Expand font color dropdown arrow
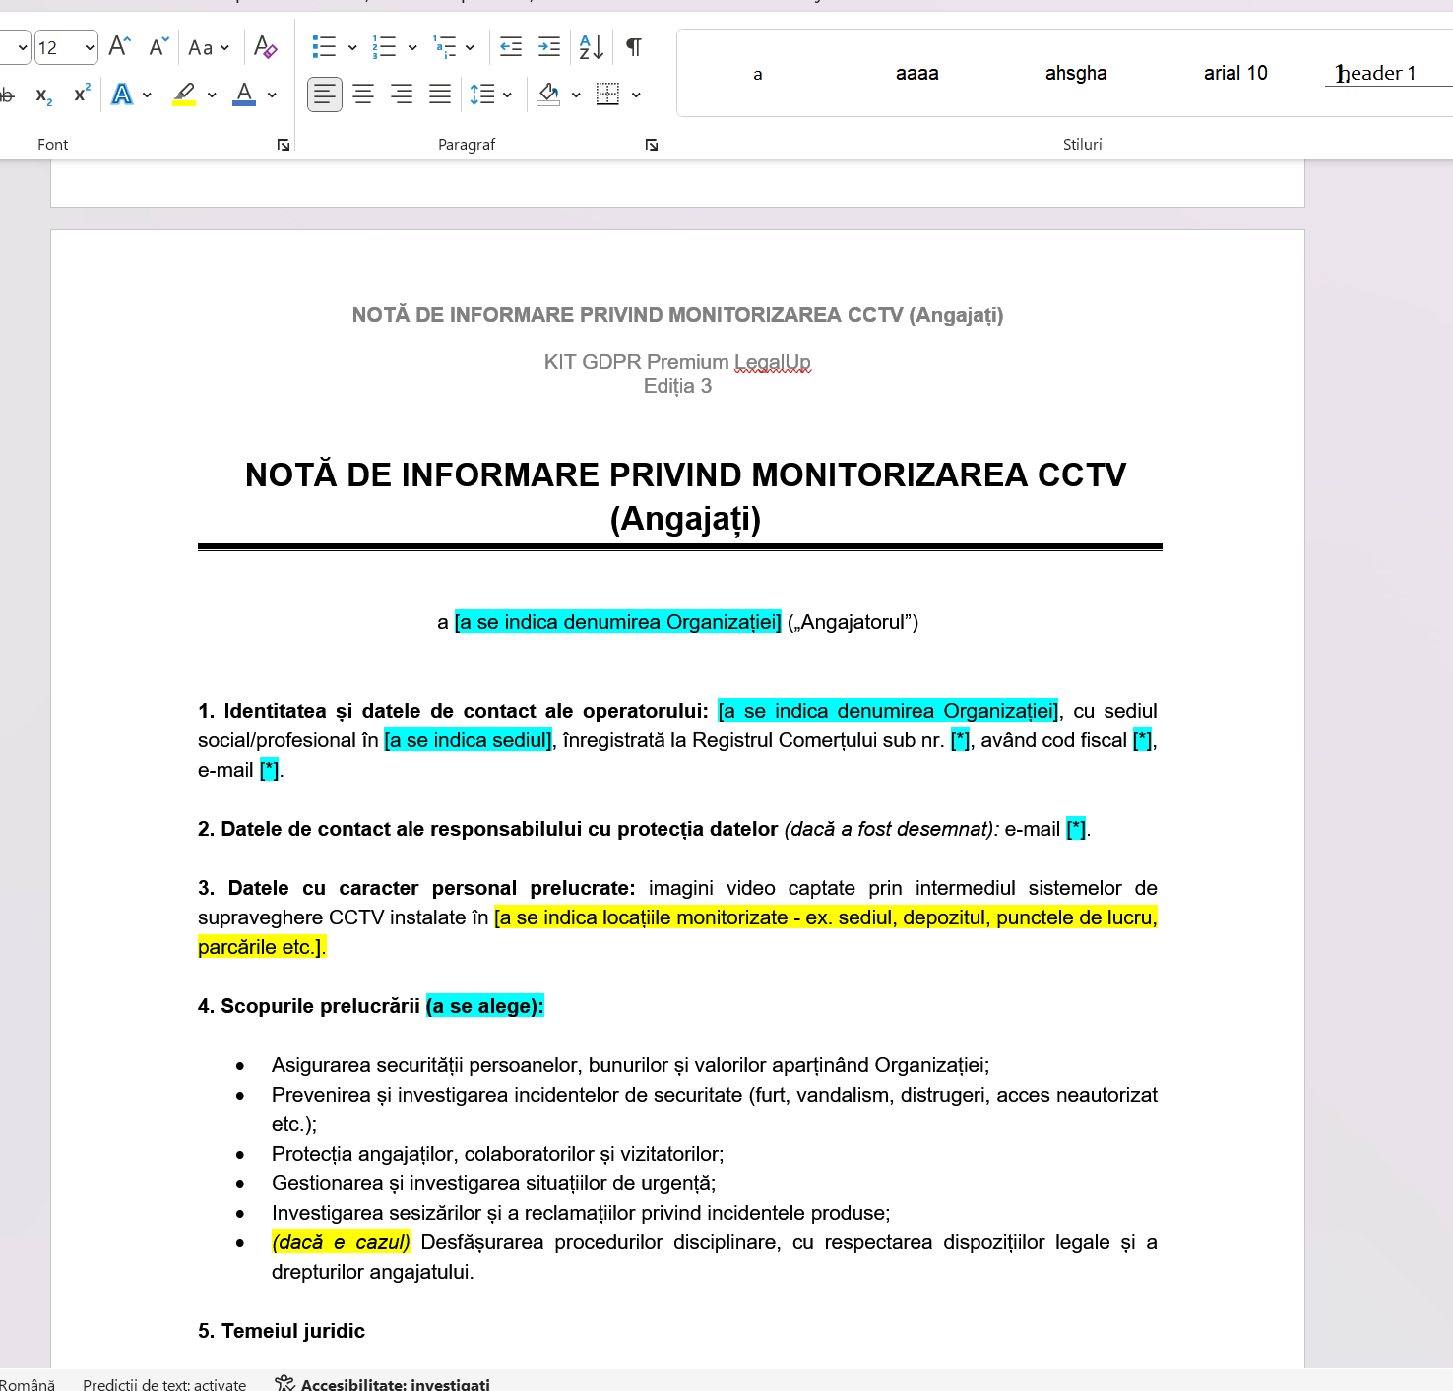The height and width of the screenshot is (1391, 1453). tap(272, 95)
